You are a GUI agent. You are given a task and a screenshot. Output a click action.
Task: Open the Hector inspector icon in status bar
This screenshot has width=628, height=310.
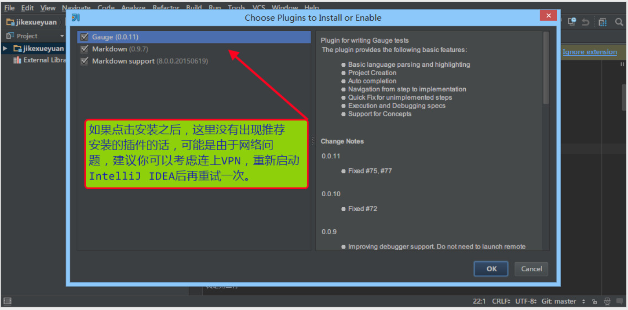pyautogui.click(x=607, y=302)
